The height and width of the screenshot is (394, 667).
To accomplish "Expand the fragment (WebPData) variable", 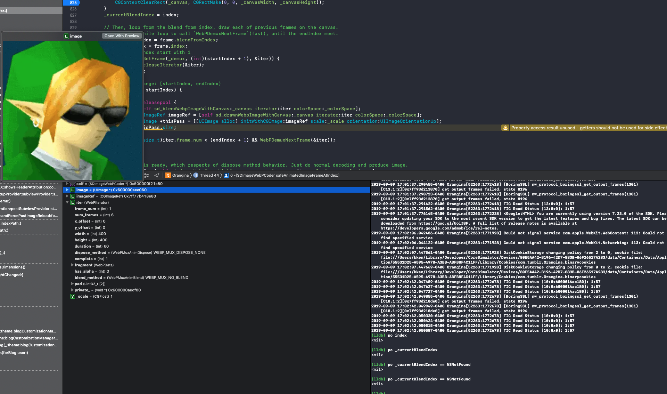I will click(x=72, y=265).
